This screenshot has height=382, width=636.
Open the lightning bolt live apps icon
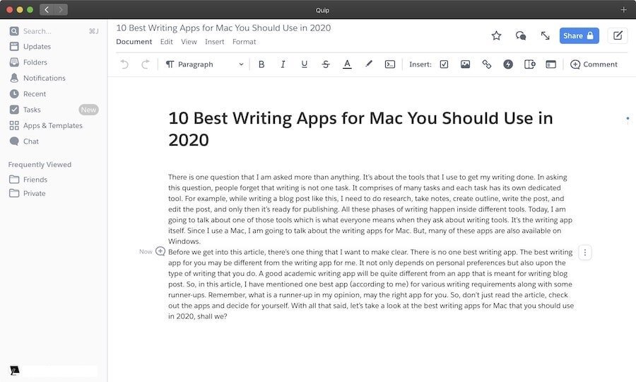click(x=507, y=64)
